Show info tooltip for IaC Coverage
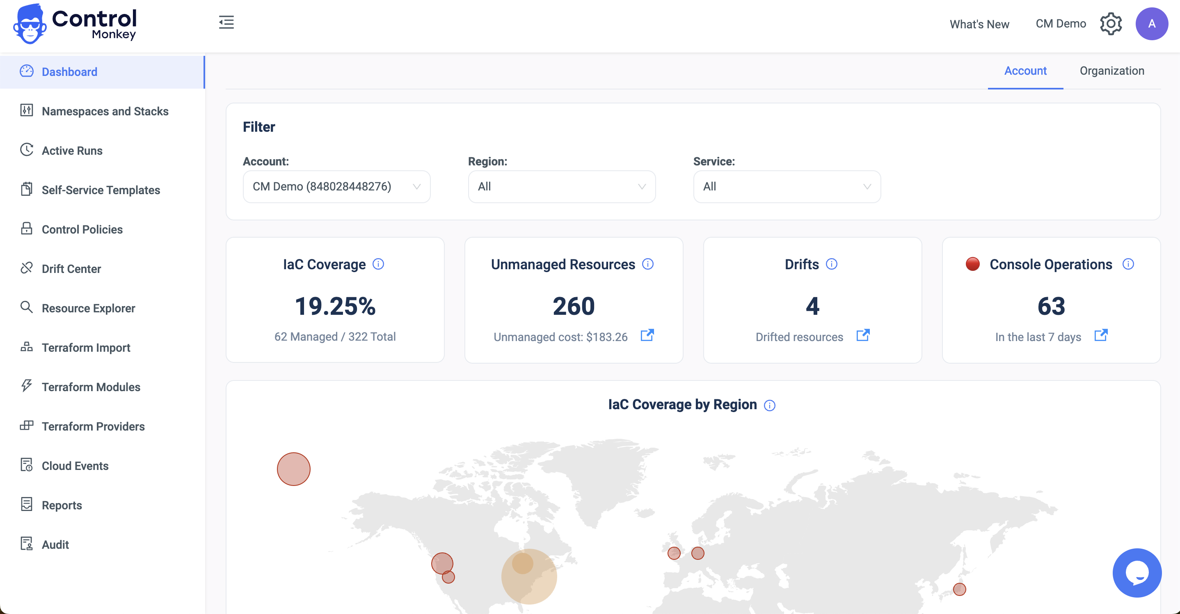 (378, 264)
